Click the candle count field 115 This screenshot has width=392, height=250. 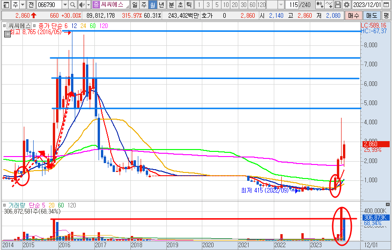(x=292, y=5)
